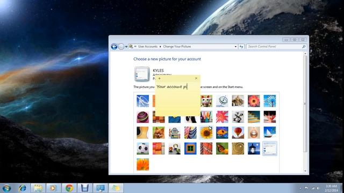Select the red patterned fabric picture
This screenshot has height=193, width=344.
(x=206, y=149)
